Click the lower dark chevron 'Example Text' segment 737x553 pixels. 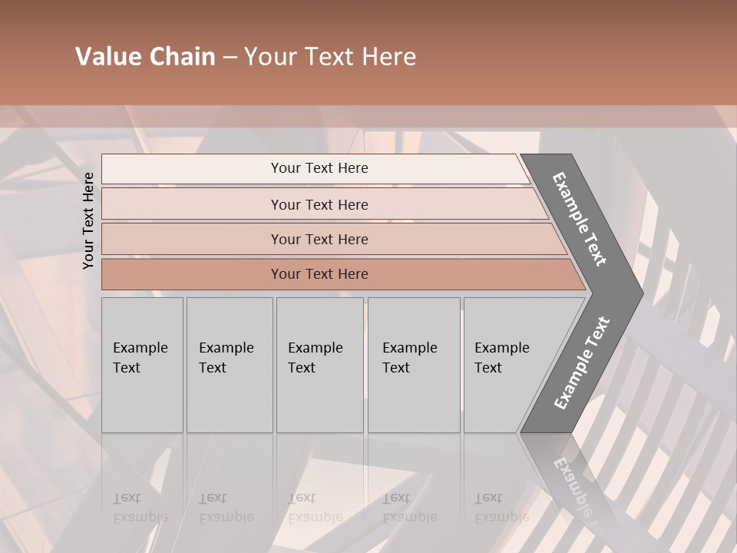tap(581, 363)
